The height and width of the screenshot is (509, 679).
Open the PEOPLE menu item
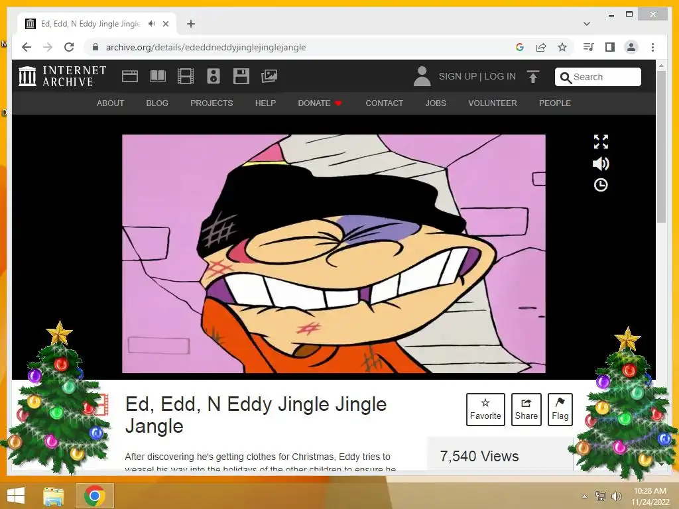point(555,103)
